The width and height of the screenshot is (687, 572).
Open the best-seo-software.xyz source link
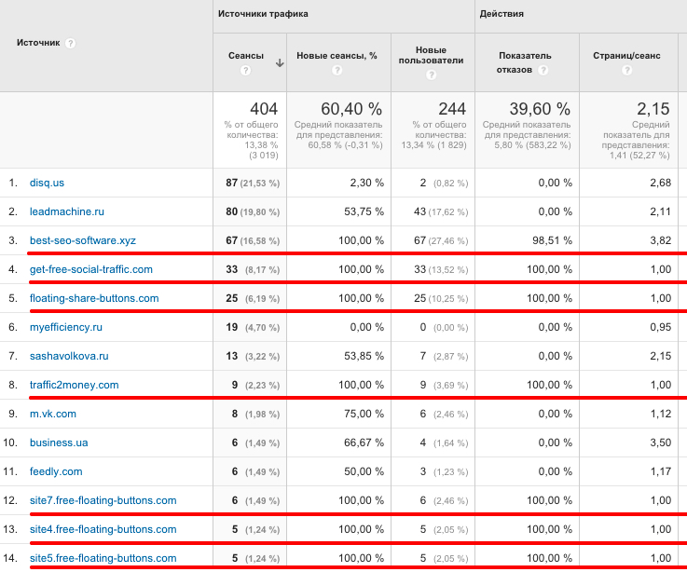[83, 240]
